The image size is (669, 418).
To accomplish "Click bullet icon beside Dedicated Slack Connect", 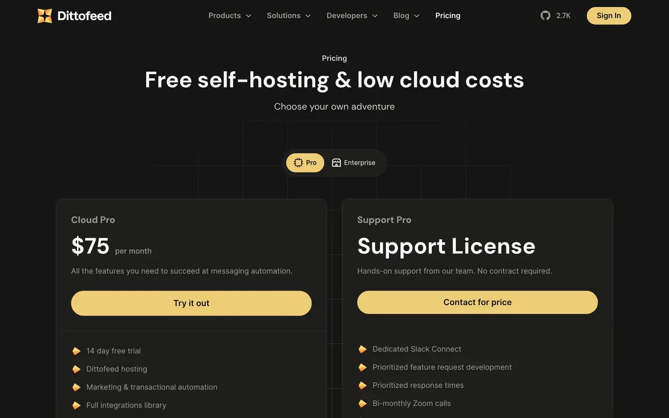I will click(362, 349).
